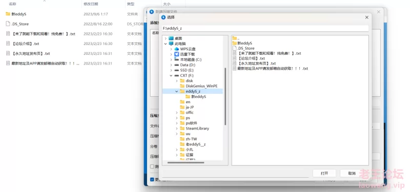Sort Explorer by 名称 column header
This screenshot has height=192, width=410.
pyautogui.click(x=12, y=4)
